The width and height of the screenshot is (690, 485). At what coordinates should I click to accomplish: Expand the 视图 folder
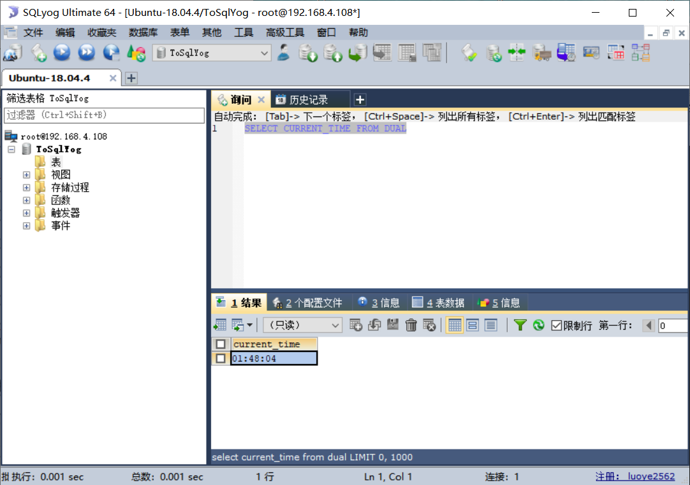(26, 175)
